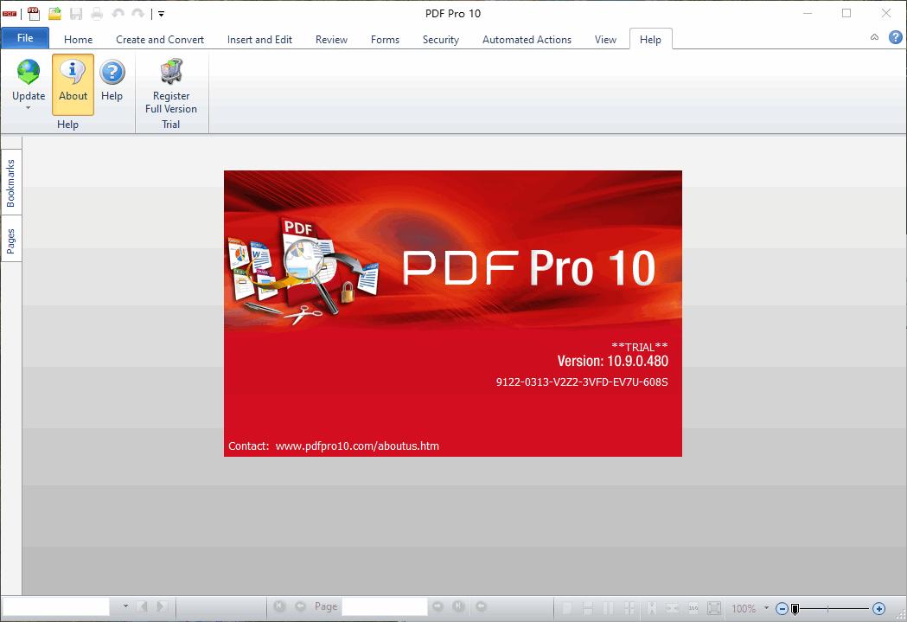
Task: Go to the previous page icon
Action: (x=300, y=606)
